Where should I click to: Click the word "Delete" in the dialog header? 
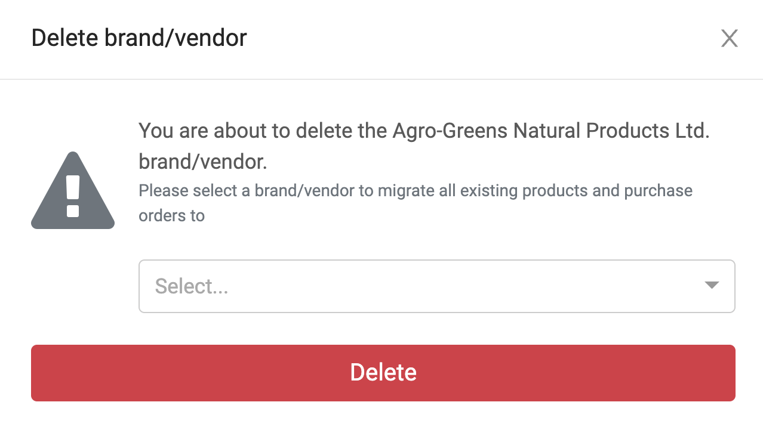(64, 38)
